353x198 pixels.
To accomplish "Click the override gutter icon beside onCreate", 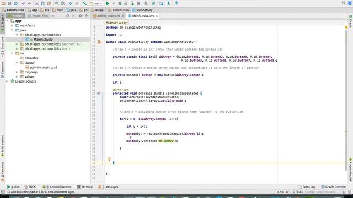I will pyautogui.click(x=99, y=93).
